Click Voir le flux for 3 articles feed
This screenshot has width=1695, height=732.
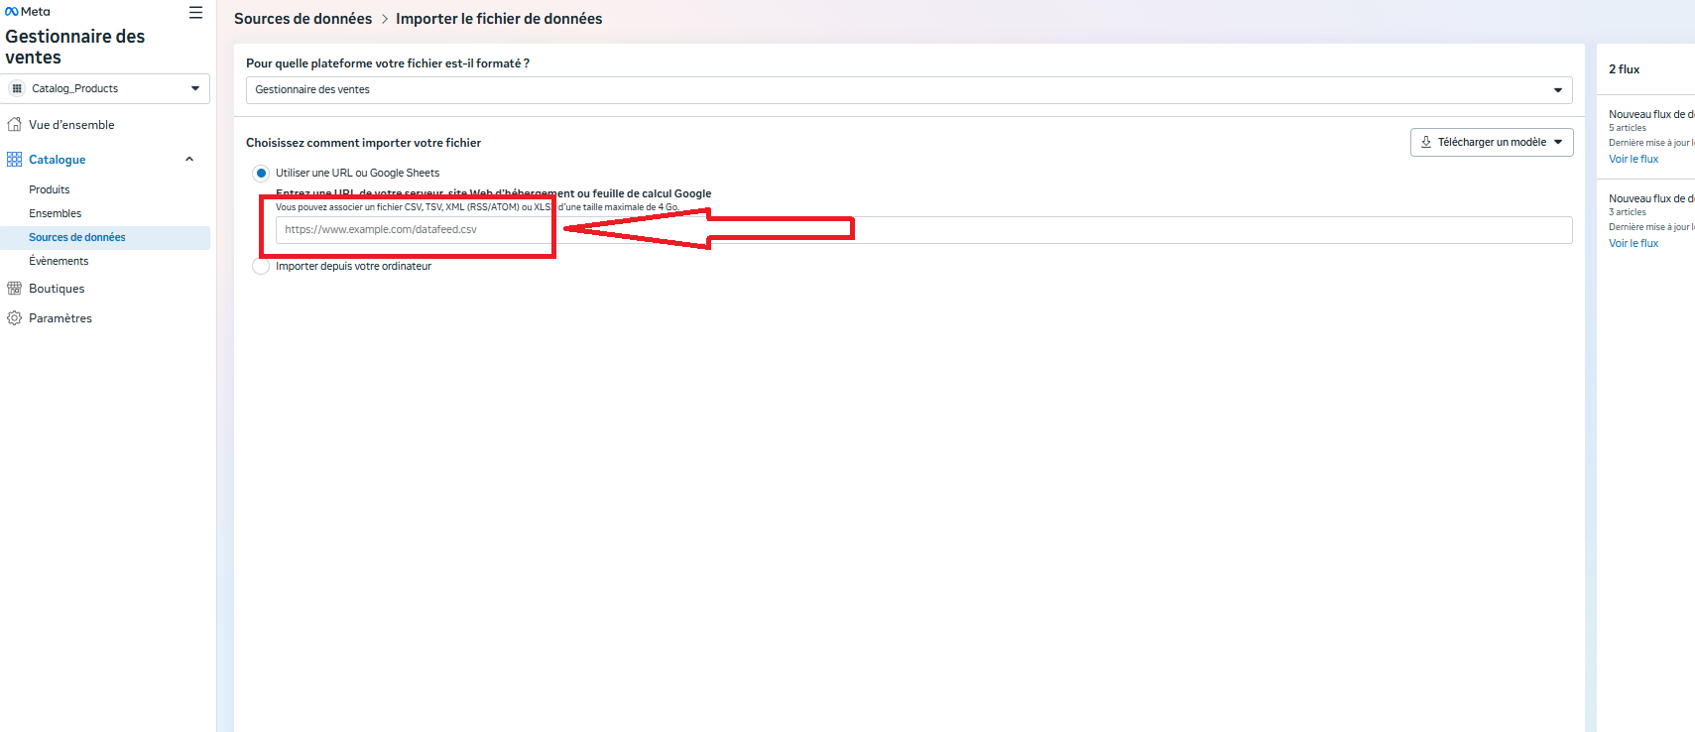[x=1633, y=243]
